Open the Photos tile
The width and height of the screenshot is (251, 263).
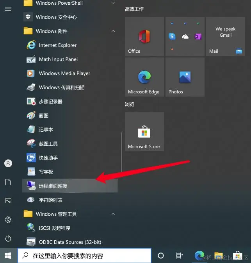(185, 77)
